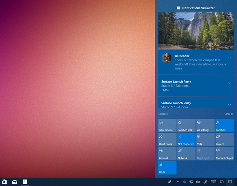Screen dimensions: 237x186
Task: Enable Quiet hours tile
Action: pos(167,140)
